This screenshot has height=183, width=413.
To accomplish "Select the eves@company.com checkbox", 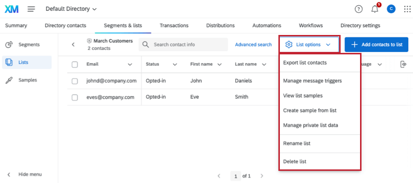I will coord(75,98).
